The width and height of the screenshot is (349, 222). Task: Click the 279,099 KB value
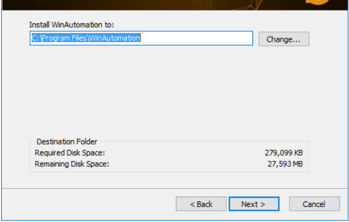284,153
